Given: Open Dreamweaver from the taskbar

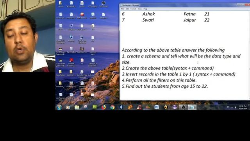Looking at the screenshot, I should coord(95,107).
